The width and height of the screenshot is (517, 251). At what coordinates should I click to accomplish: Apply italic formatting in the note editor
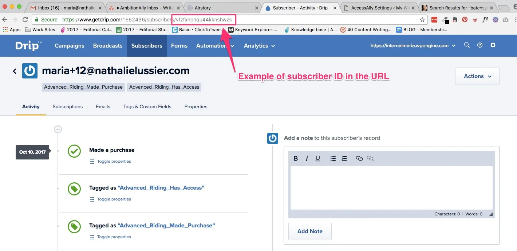point(307,158)
